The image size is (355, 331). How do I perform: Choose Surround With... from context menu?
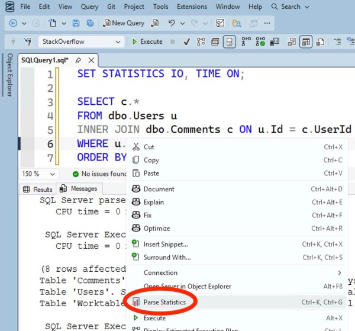pyautogui.click(x=237, y=258)
